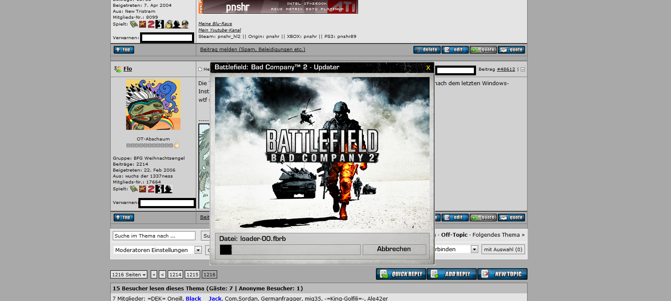Click the top button under Flo's post
The width and height of the screenshot is (671, 301).
124,218
